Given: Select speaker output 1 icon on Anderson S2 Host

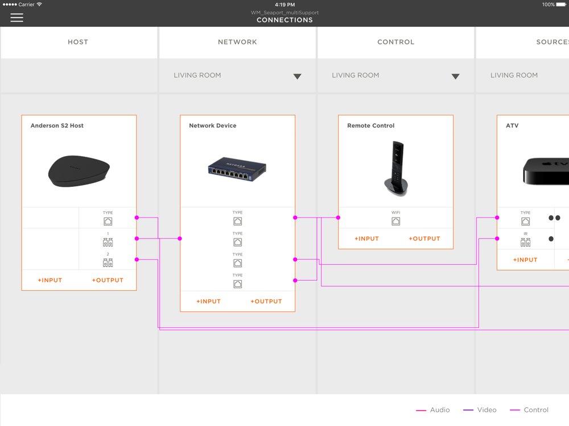Looking at the screenshot, I should click(x=108, y=243).
